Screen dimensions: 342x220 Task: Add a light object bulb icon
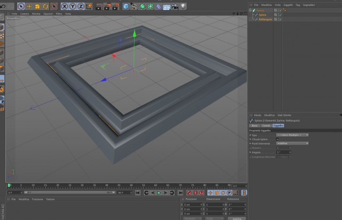(183, 6)
